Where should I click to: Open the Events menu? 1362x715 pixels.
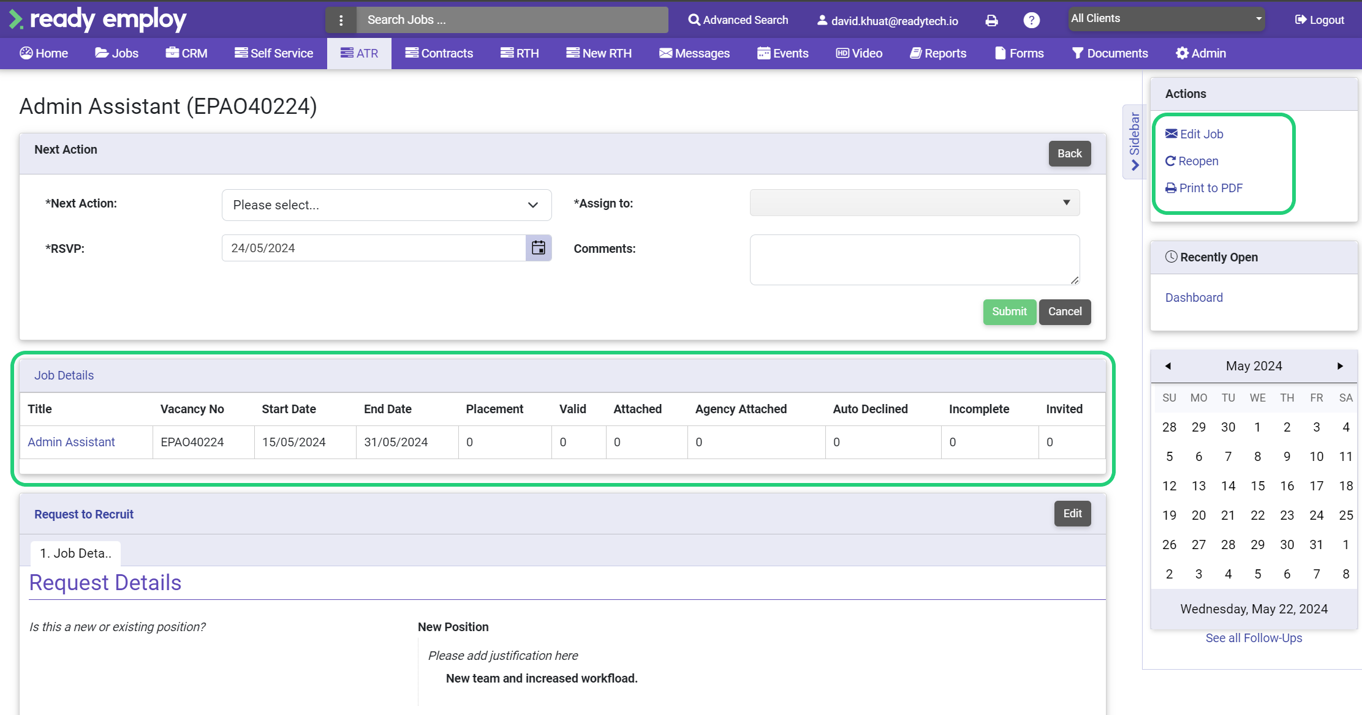tap(783, 53)
